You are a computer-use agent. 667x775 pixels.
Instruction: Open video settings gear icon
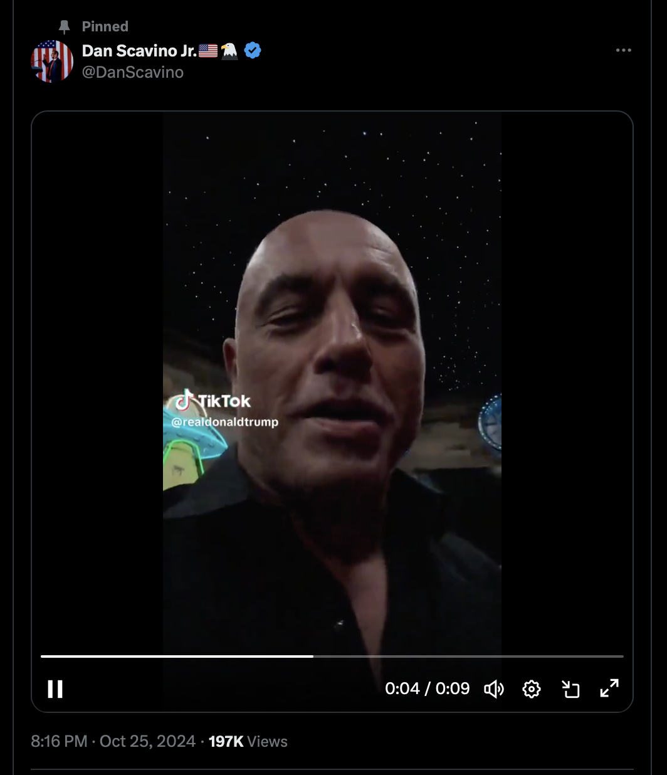(x=532, y=689)
